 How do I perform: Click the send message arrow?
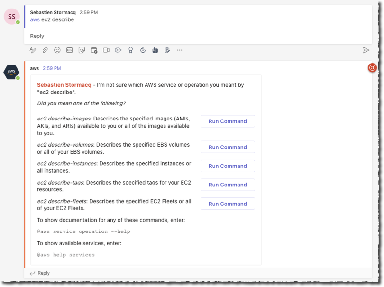tap(366, 50)
